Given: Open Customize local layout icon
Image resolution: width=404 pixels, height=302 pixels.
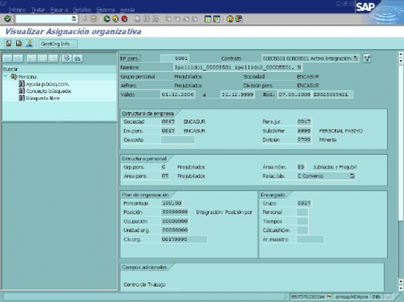Looking at the screenshot, I should 239,19.
